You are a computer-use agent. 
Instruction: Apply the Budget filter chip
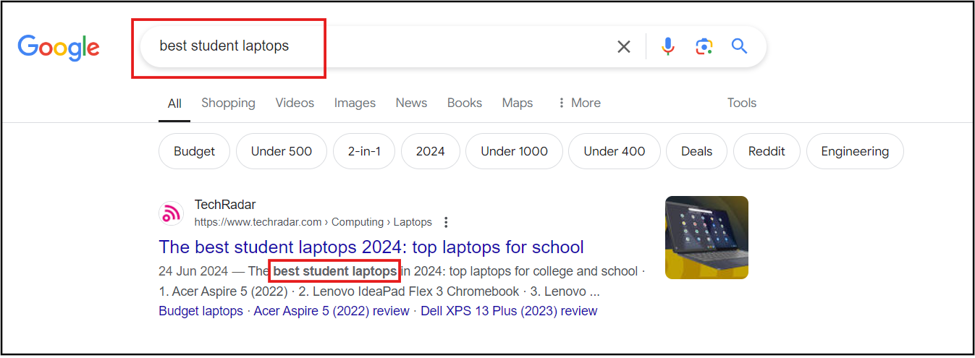[x=194, y=151]
